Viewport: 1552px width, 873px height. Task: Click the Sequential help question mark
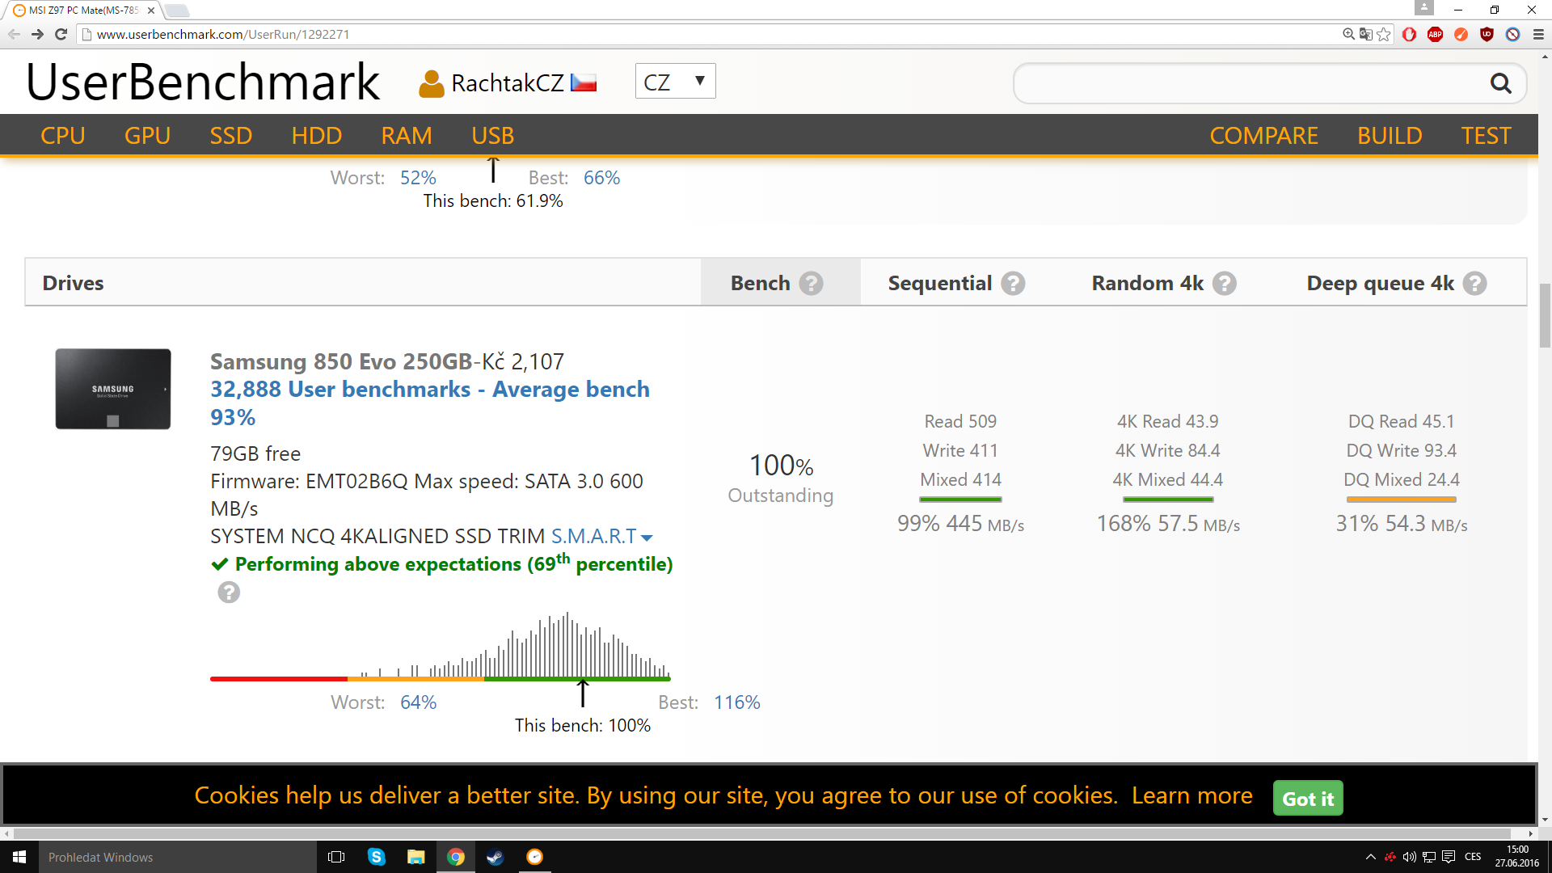pos(1013,284)
